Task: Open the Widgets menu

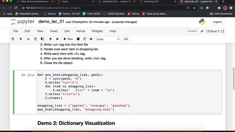Action: (x=97, y=31)
